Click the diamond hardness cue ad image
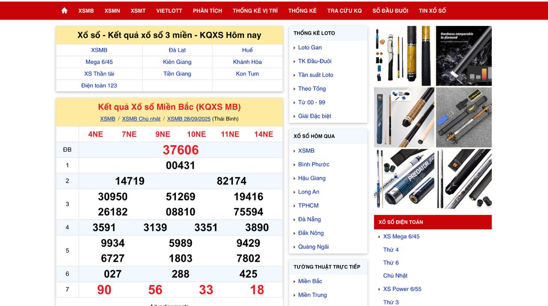The height and width of the screenshot is (306, 548). pyautogui.click(x=464, y=56)
